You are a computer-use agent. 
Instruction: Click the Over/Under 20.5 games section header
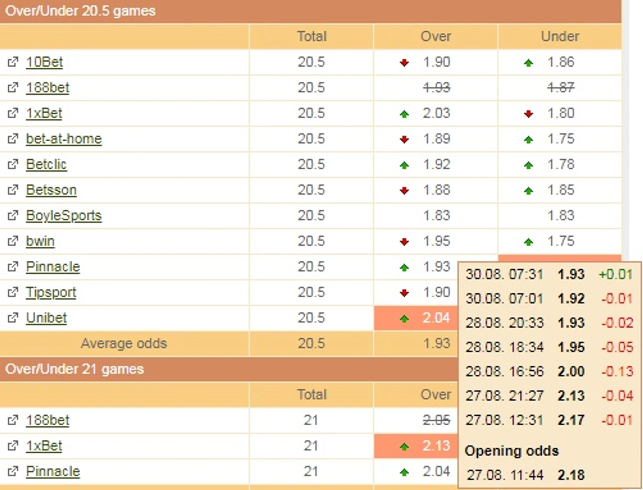(310, 11)
